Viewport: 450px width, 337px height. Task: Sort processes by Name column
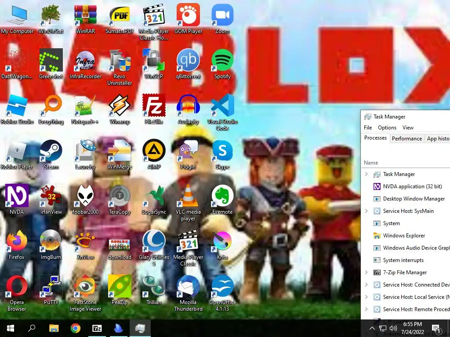tap(371, 162)
